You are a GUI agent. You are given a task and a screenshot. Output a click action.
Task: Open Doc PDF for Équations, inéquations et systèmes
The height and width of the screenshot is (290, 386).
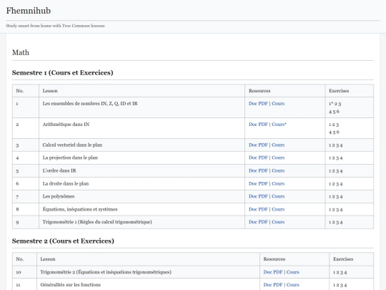pos(258,209)
